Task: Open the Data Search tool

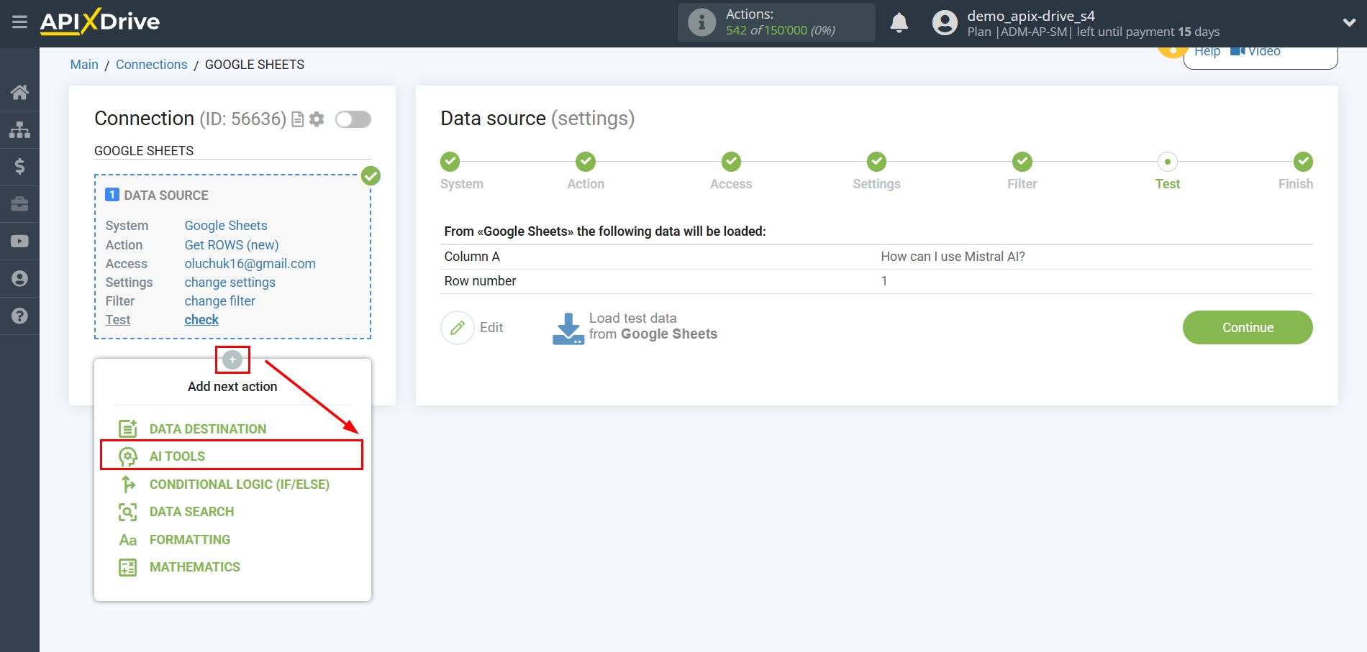Action: pos(191,511)
